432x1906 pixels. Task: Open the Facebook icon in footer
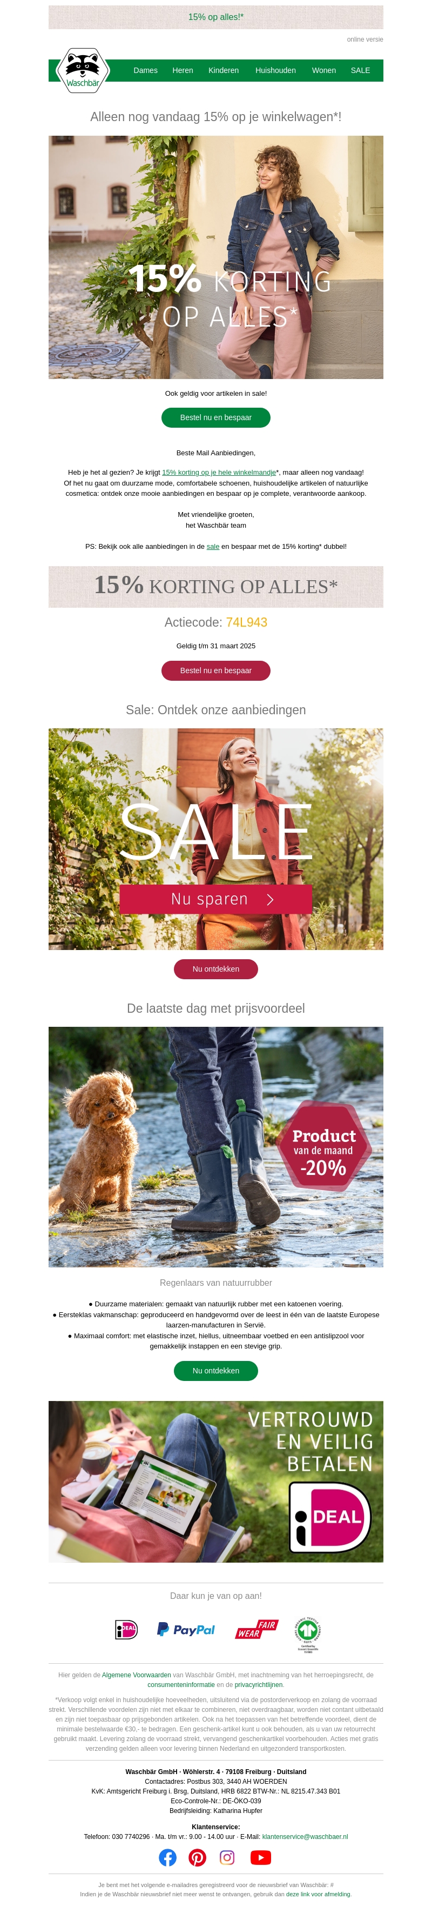pos(167,1857)
